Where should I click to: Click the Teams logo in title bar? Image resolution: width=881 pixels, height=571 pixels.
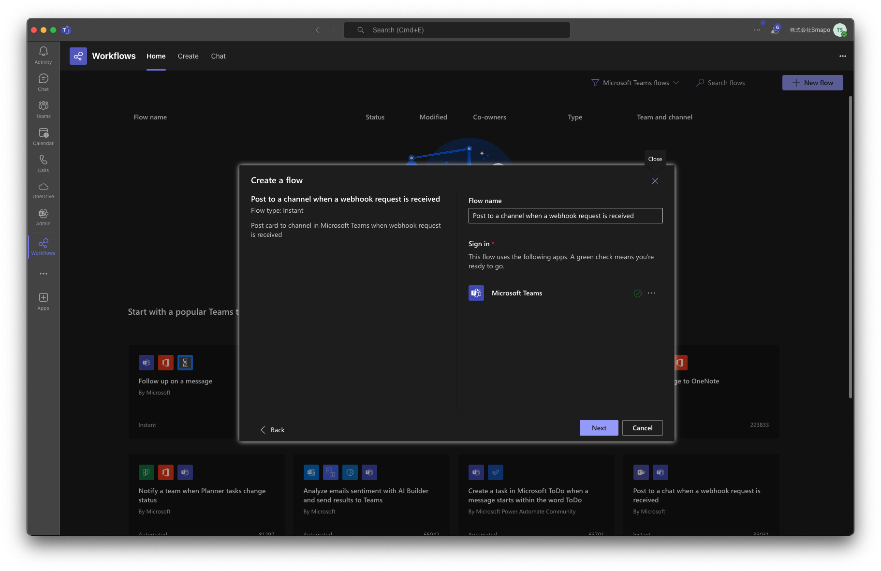point(67,30)
